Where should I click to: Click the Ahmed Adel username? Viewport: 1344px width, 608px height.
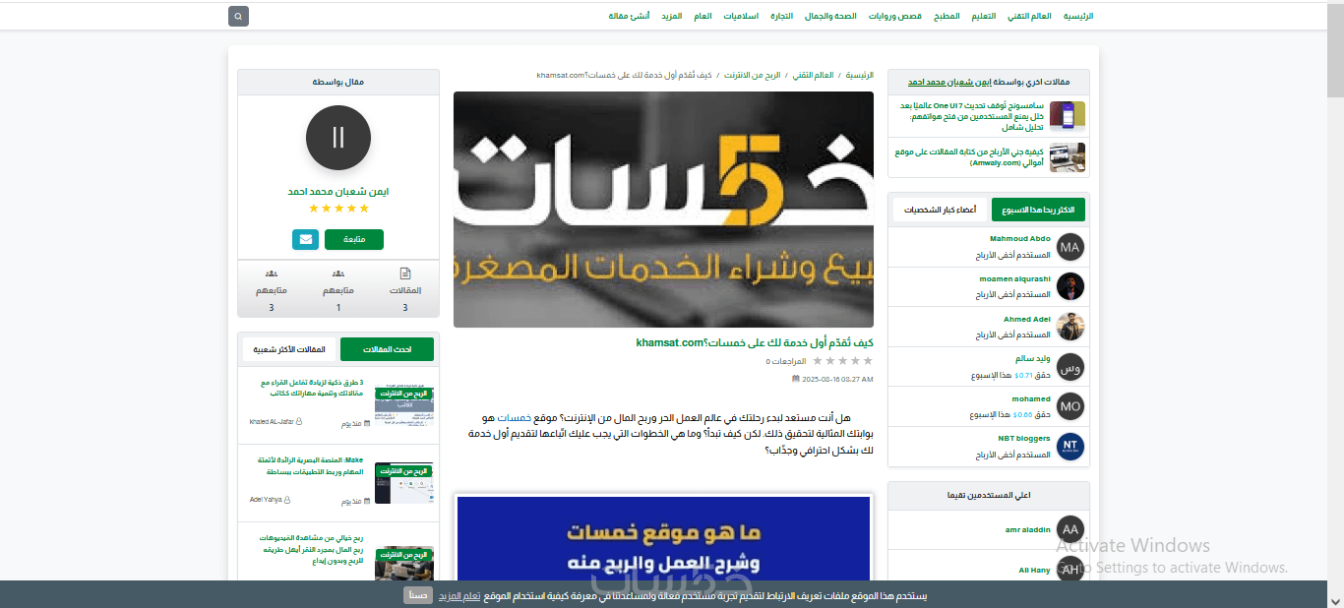pyautogui.click(x=1027, y=320)
